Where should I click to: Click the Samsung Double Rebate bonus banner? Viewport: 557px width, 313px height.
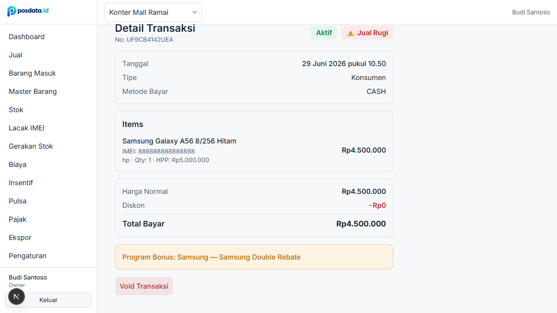[254, 257]
